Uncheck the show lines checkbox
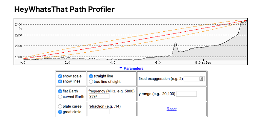This screenshot has width=259, height=125. pos(60,81)
